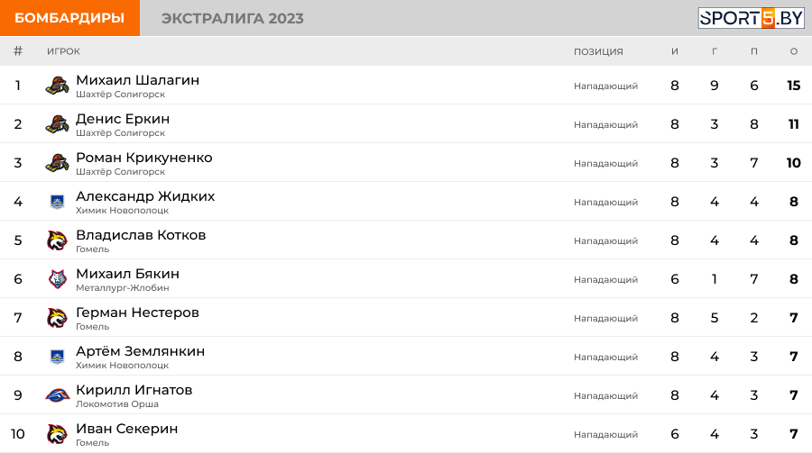The image size is (812, 453).
Task: Click Гомель lynx logo beside Владислав Котков
Action: [x=58, y=240]
